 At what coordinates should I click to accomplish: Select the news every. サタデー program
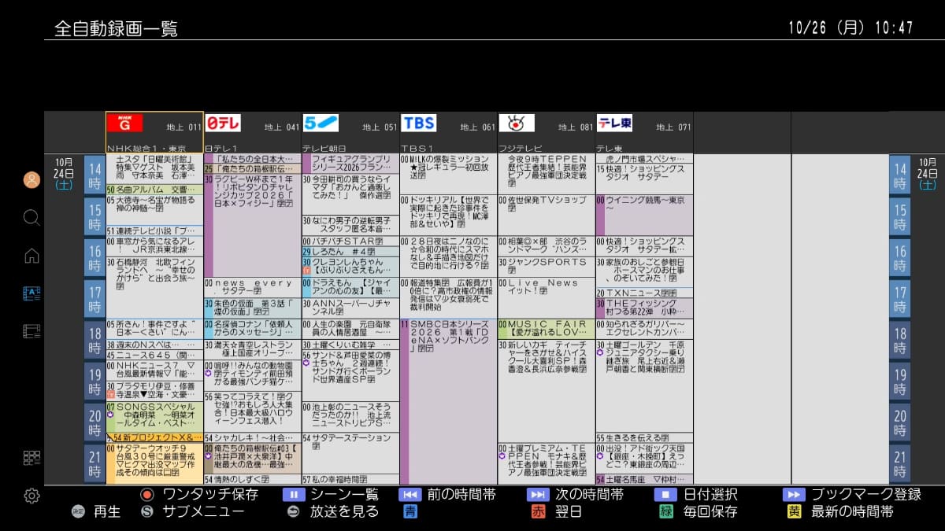(252, 287)
